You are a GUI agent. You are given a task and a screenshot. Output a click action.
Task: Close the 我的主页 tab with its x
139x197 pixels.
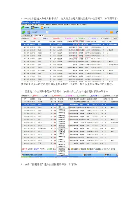click(32, 36)
